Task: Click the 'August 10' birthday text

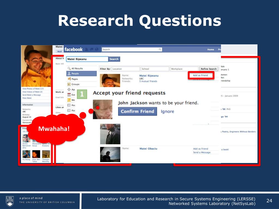Action: [27, 117]
